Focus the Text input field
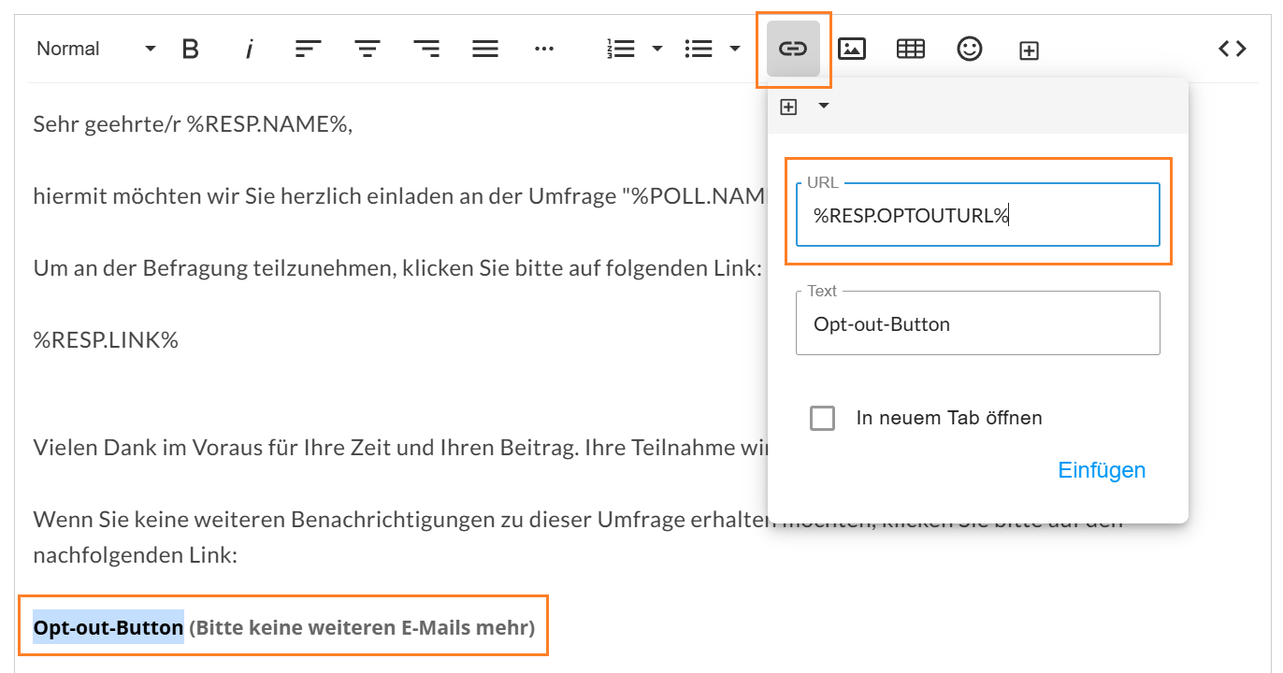Screen dimensions: 1283x673 978,323
